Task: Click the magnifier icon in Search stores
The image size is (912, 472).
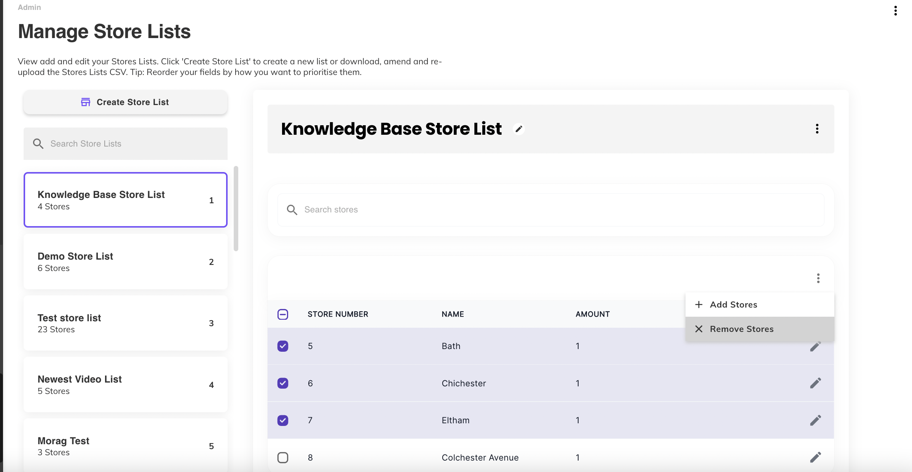Action: [292, 210]
